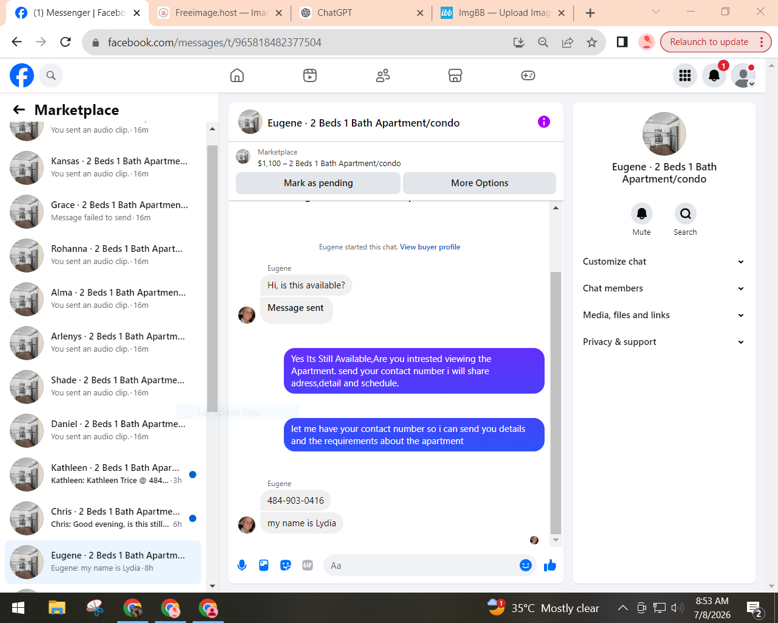This screenshot has width=778, height=623.
Task: Open the Facebook home logo
Action: click(x=22, y=75)
